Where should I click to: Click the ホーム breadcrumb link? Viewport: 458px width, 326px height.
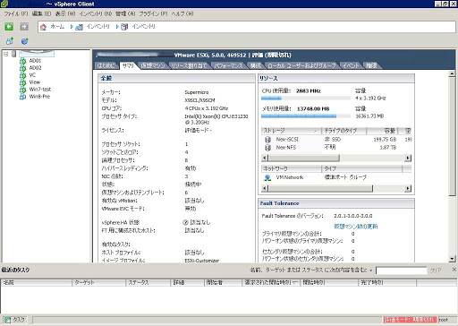(57, 27)
